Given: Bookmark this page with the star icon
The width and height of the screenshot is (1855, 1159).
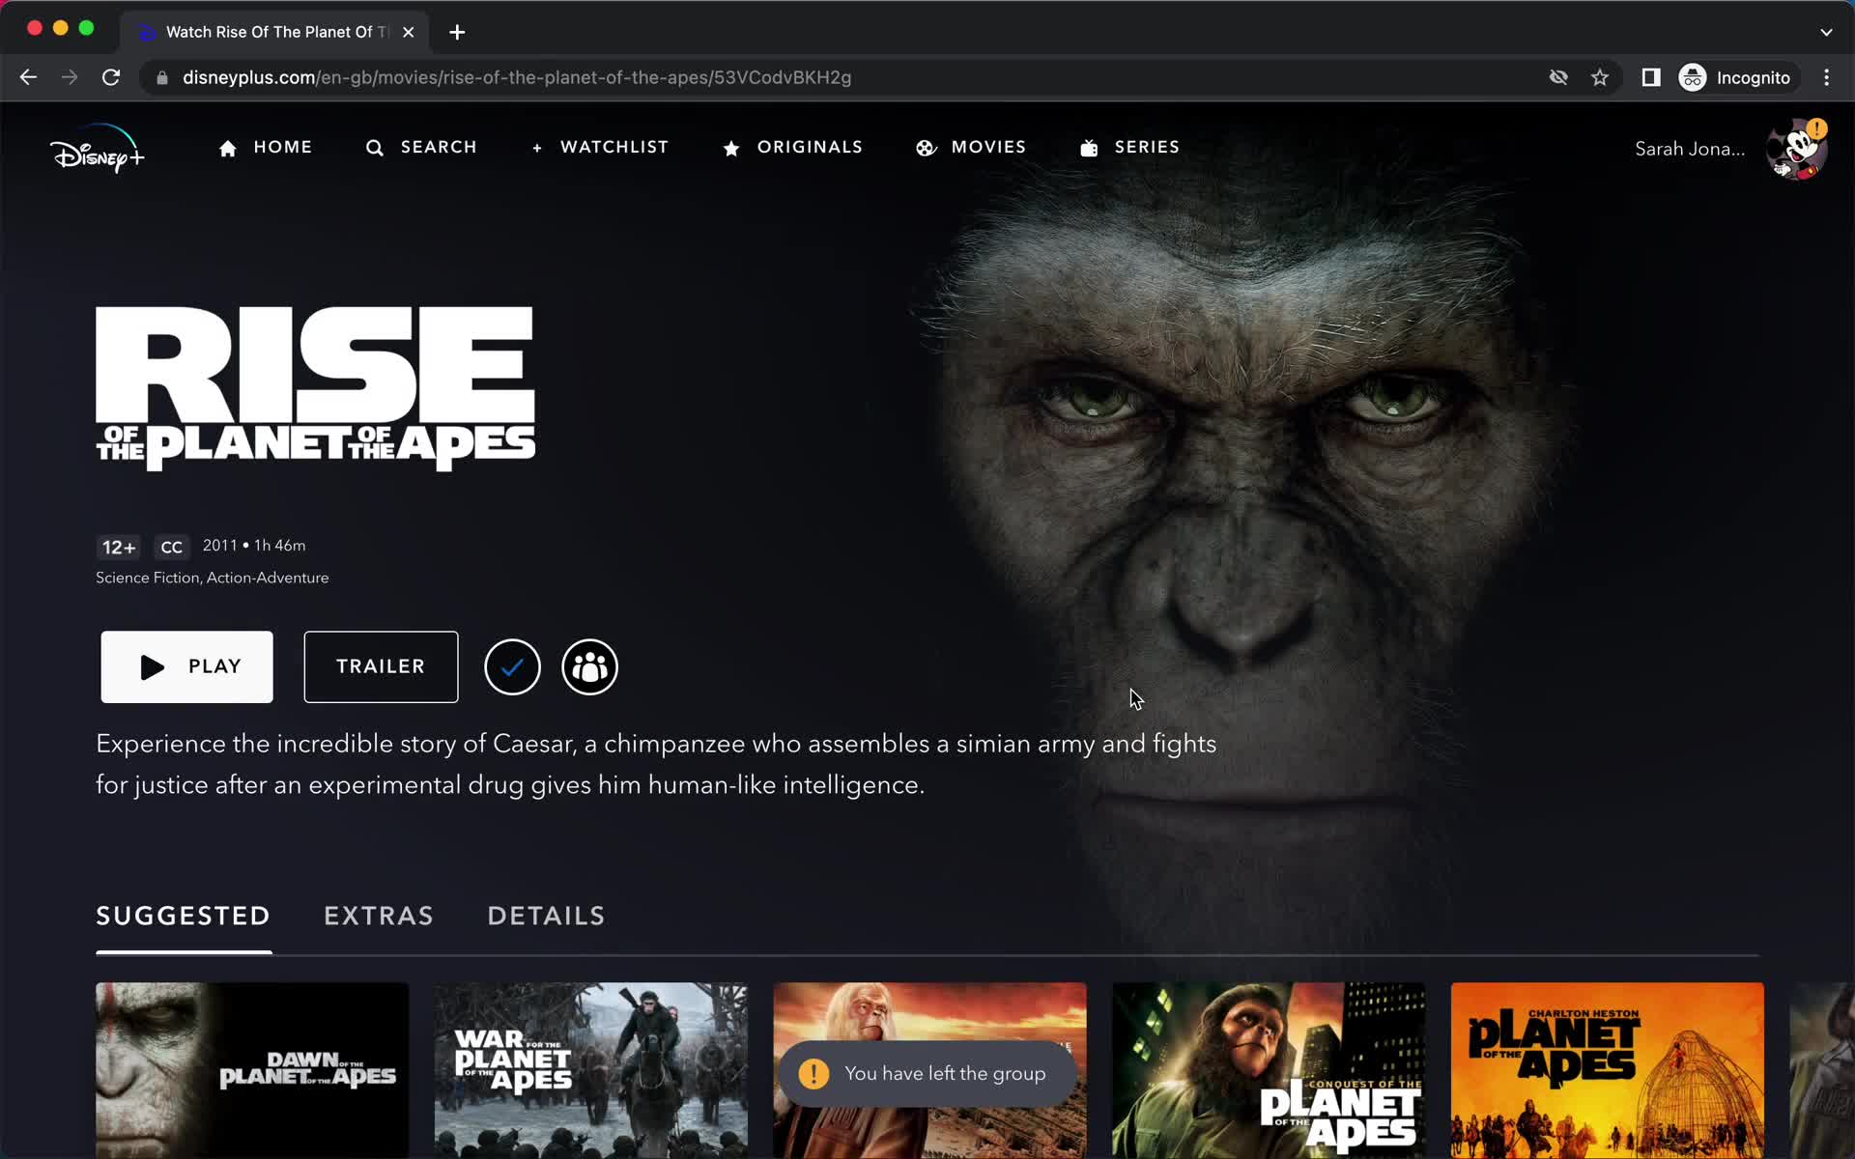Looking at the screenshot, I should tap(1600, 77).
